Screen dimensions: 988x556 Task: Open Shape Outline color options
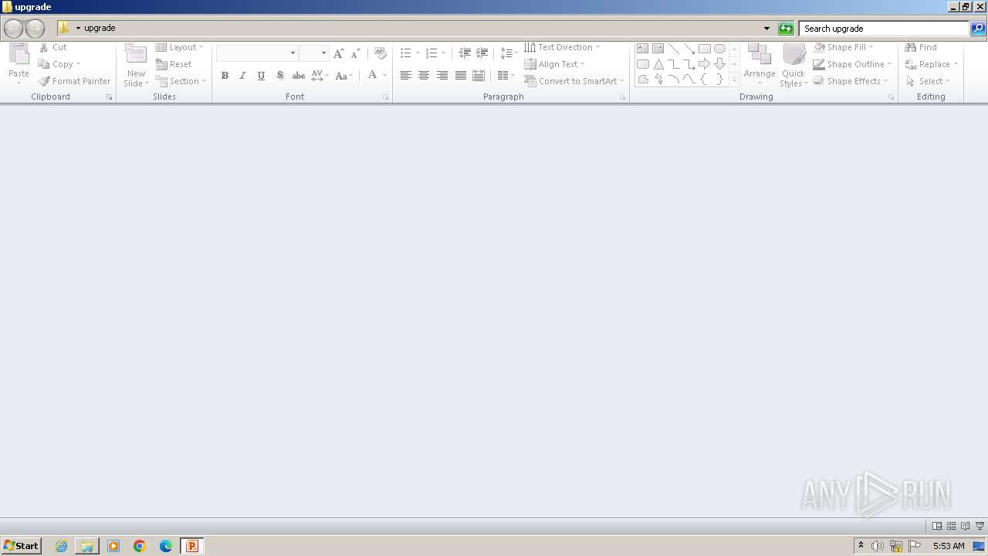852,64
